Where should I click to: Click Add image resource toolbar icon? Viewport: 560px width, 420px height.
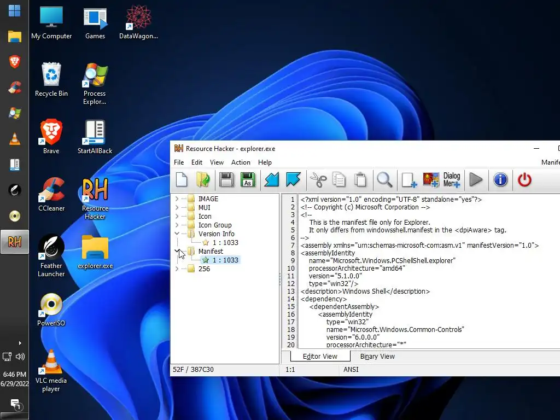[x=431, y=179]
